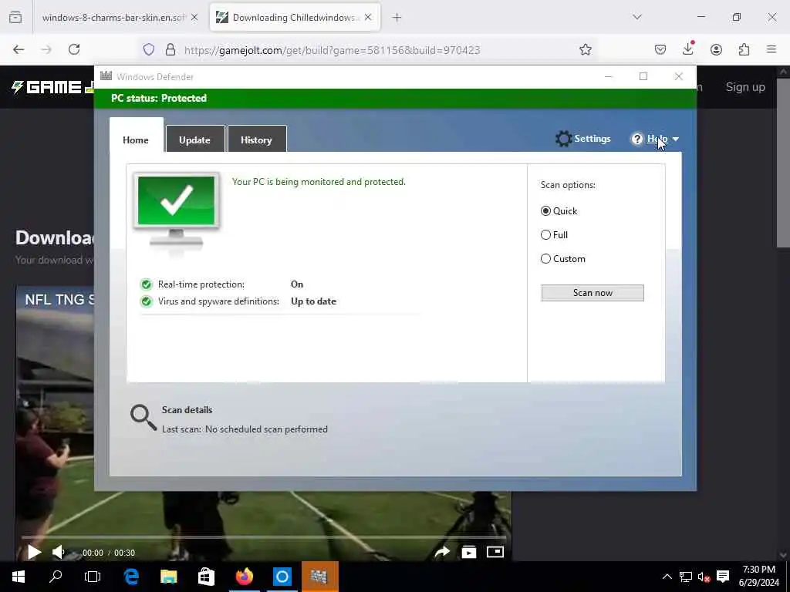Open the Windows Start menu

[x=19, y=577]
